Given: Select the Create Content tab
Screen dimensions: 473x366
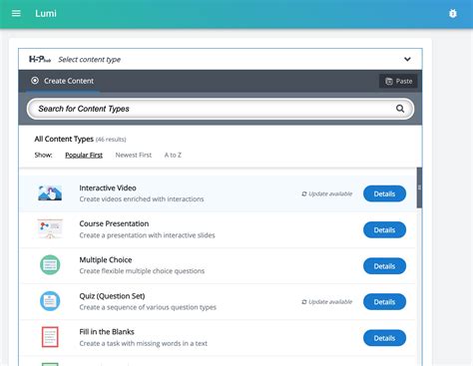Looking at the screenshot, I should [x=63, y=81].
